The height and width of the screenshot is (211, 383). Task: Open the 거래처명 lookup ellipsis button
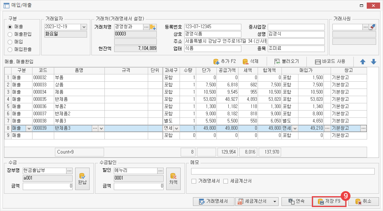(x=146, y=27)
